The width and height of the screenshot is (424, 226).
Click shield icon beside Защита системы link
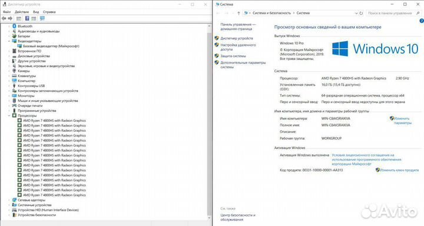pos(217,56)
